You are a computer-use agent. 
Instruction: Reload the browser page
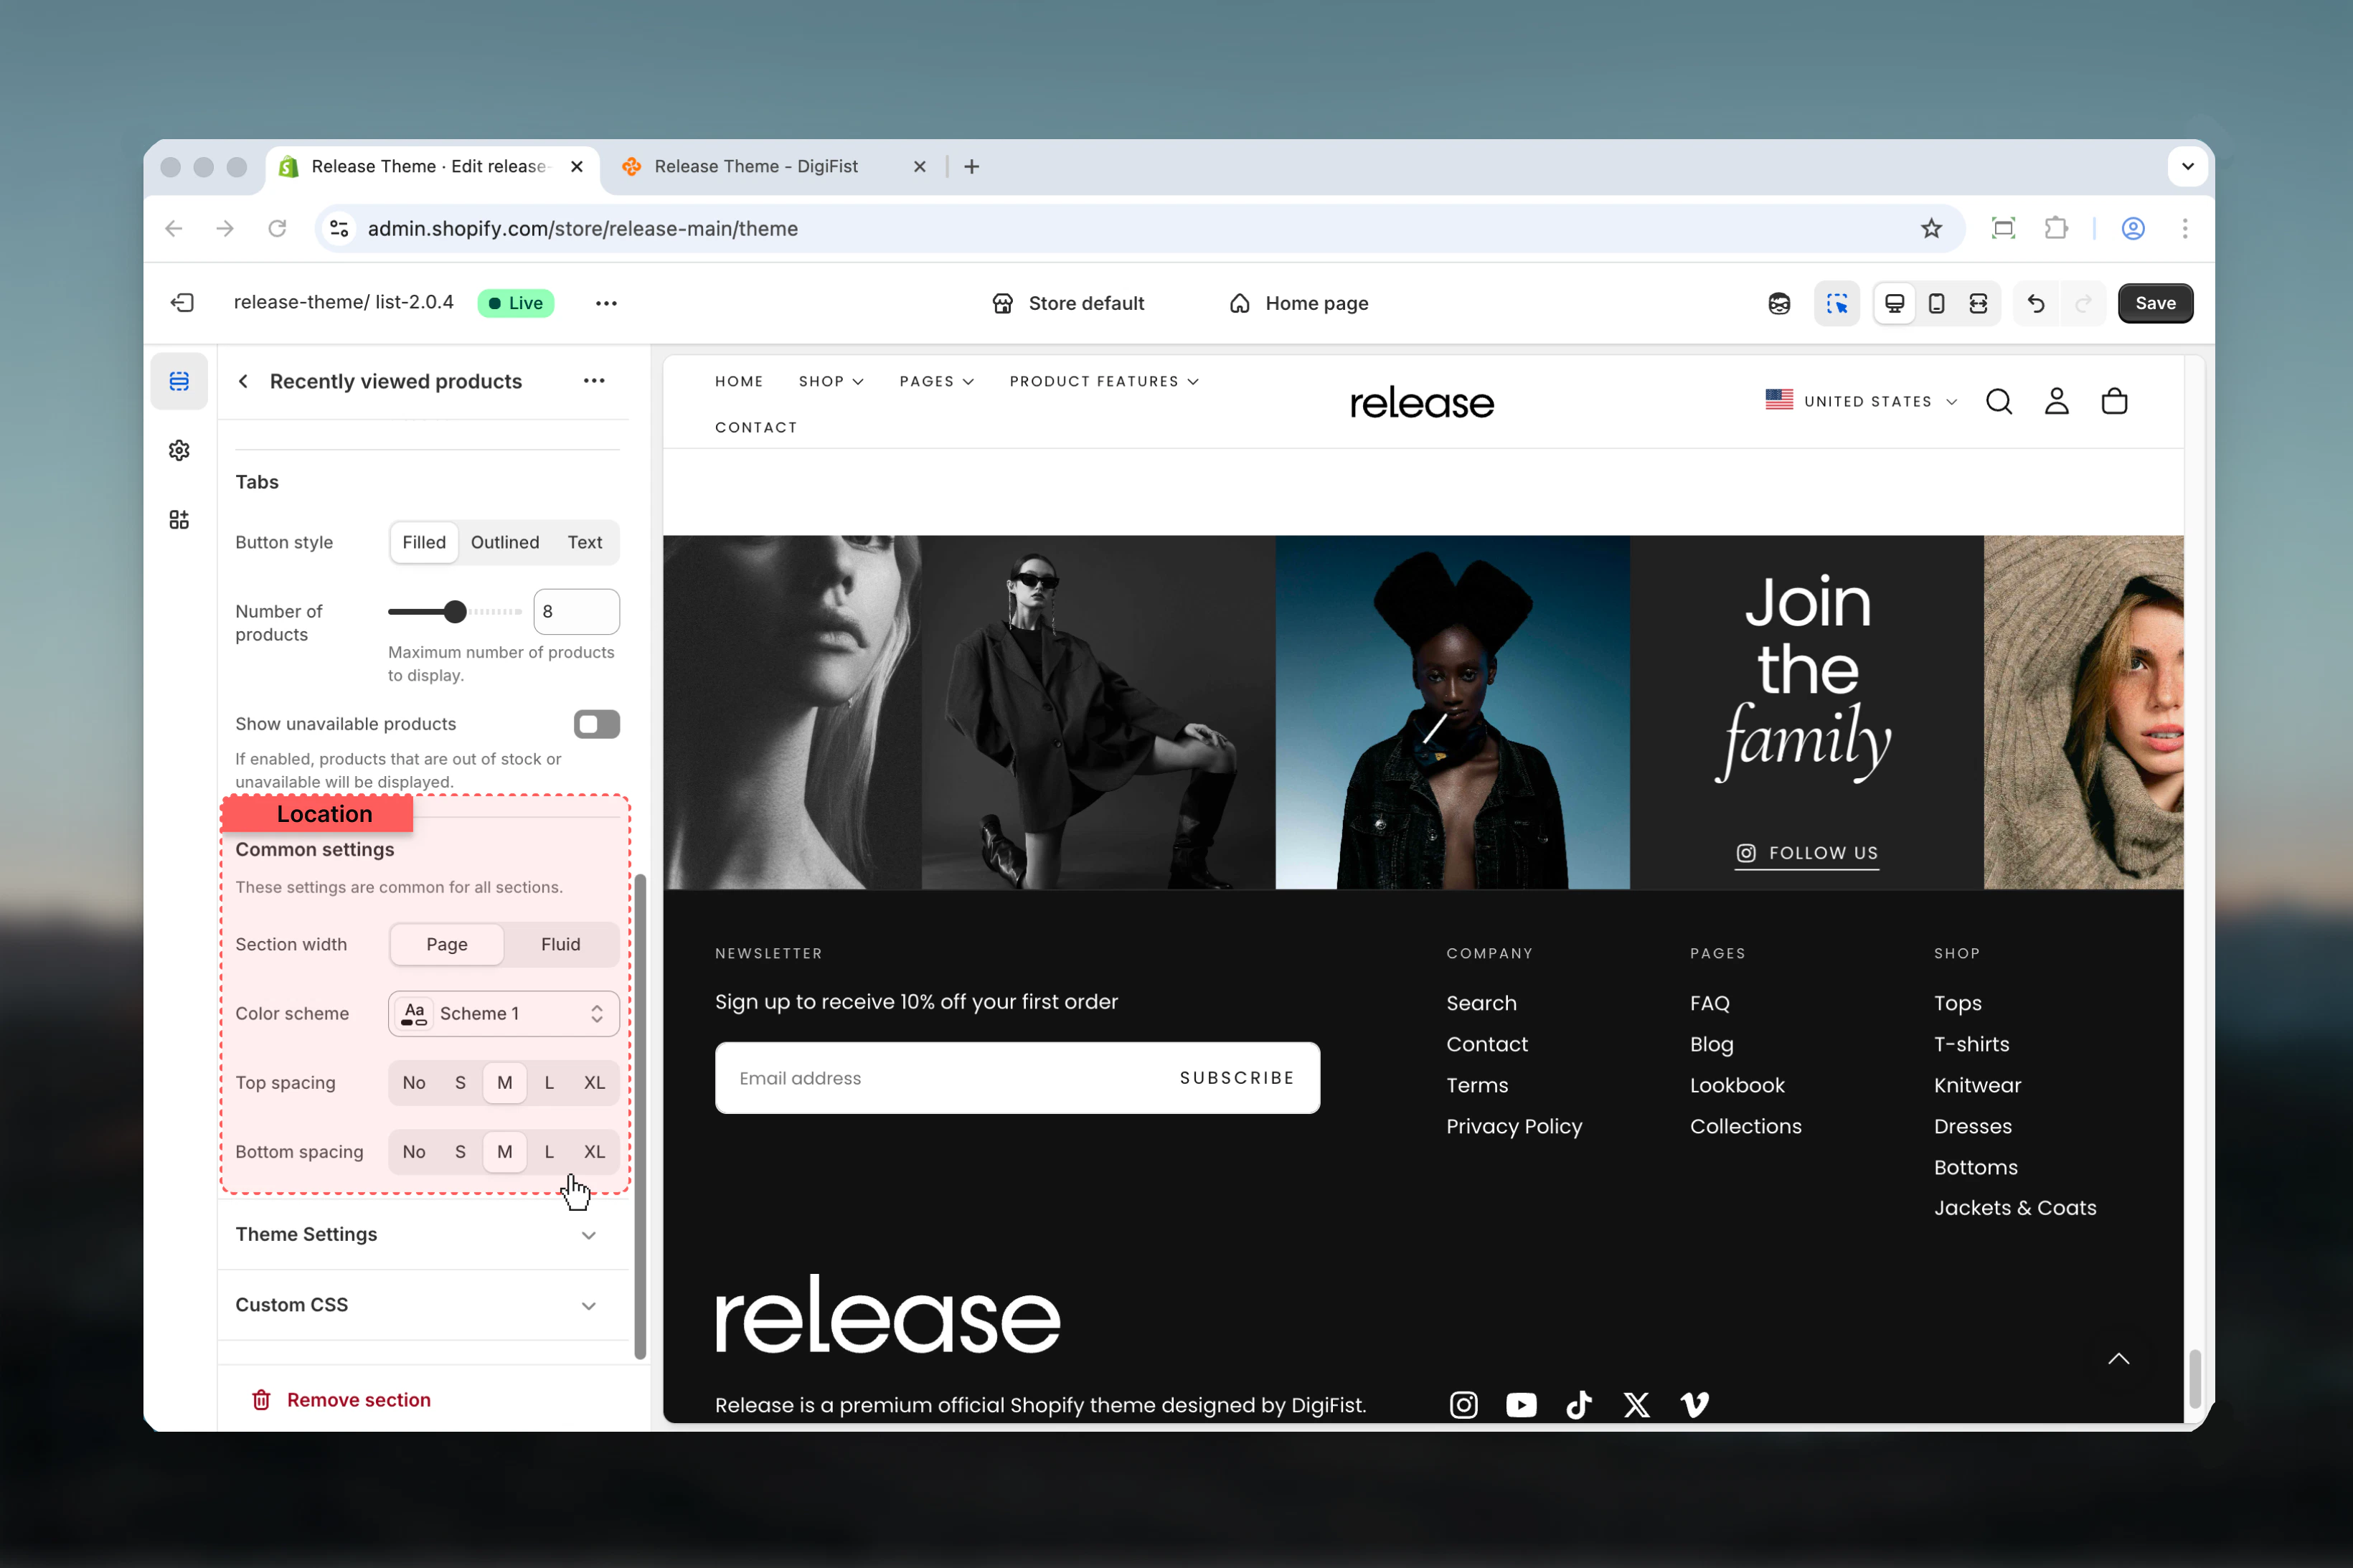(277, 228)
